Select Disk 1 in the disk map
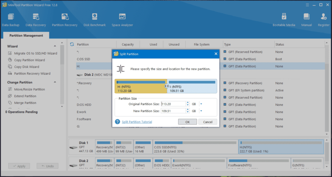Screen dimensions: 332x177 (81, 147)
